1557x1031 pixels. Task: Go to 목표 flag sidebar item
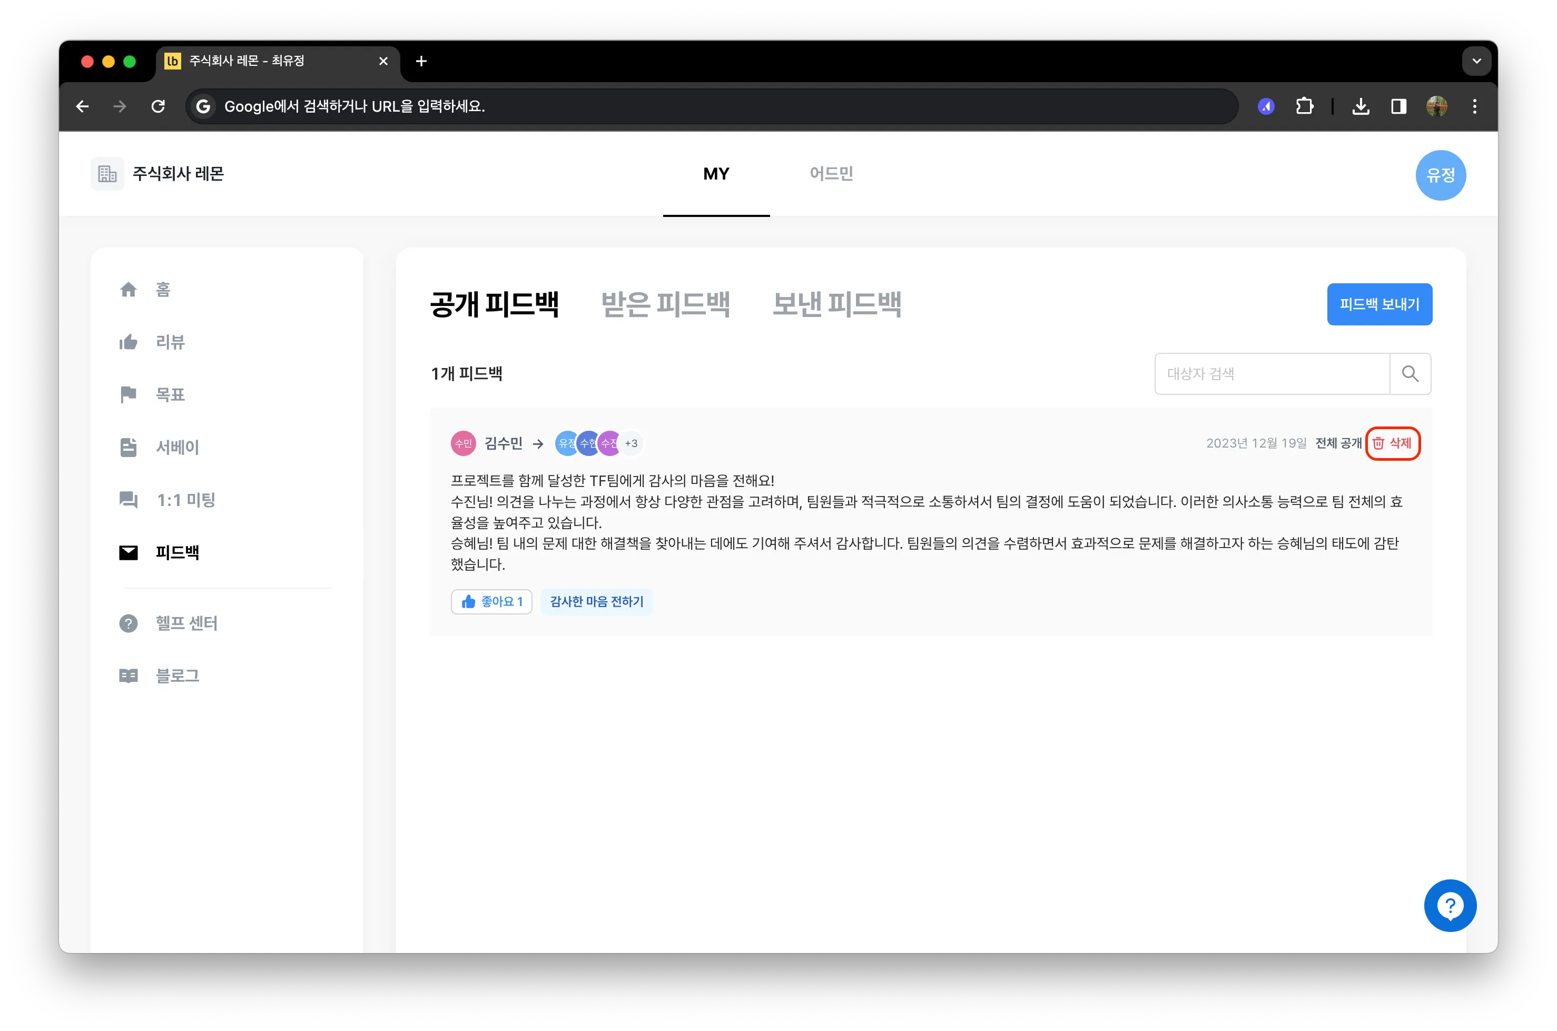tap(129, 394)
